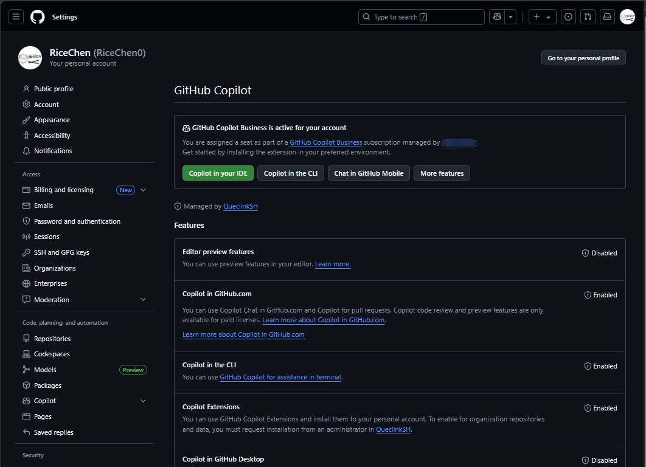
Task: Click the New badge on Billing and licensing
Action: (x=126, y=190)
